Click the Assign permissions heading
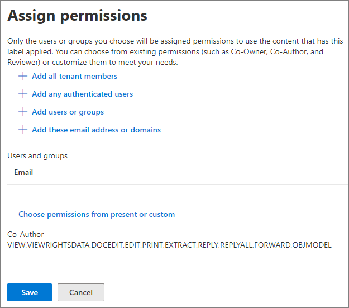The width and height of the screenshot is (349, 308). [x=78, y=16]
